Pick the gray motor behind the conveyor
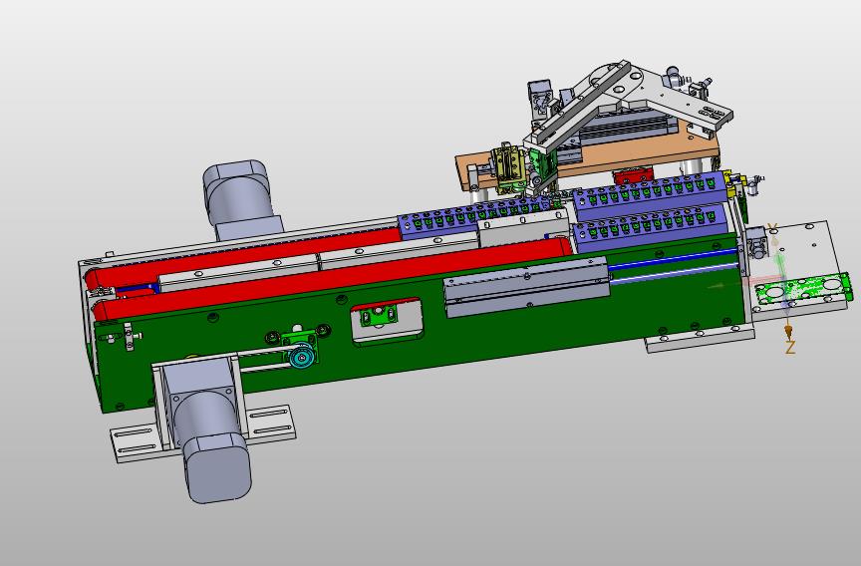The width and height of the screenshot is (861, 566). [x=240, y=198]
